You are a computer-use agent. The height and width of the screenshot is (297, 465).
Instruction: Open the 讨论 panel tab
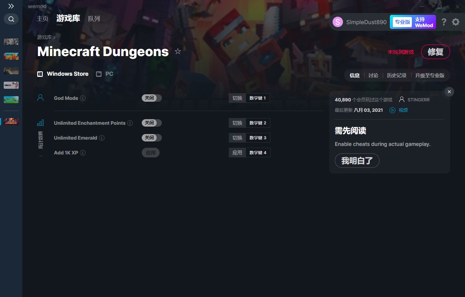coord(373,75)
